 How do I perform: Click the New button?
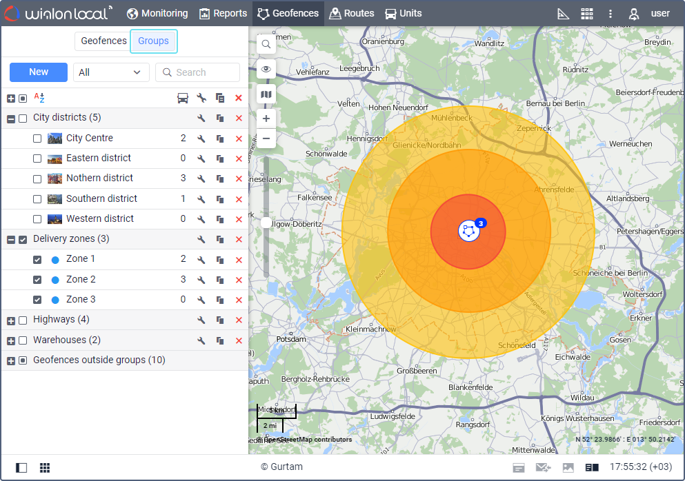pyautogui.click(x=39, y=72)
